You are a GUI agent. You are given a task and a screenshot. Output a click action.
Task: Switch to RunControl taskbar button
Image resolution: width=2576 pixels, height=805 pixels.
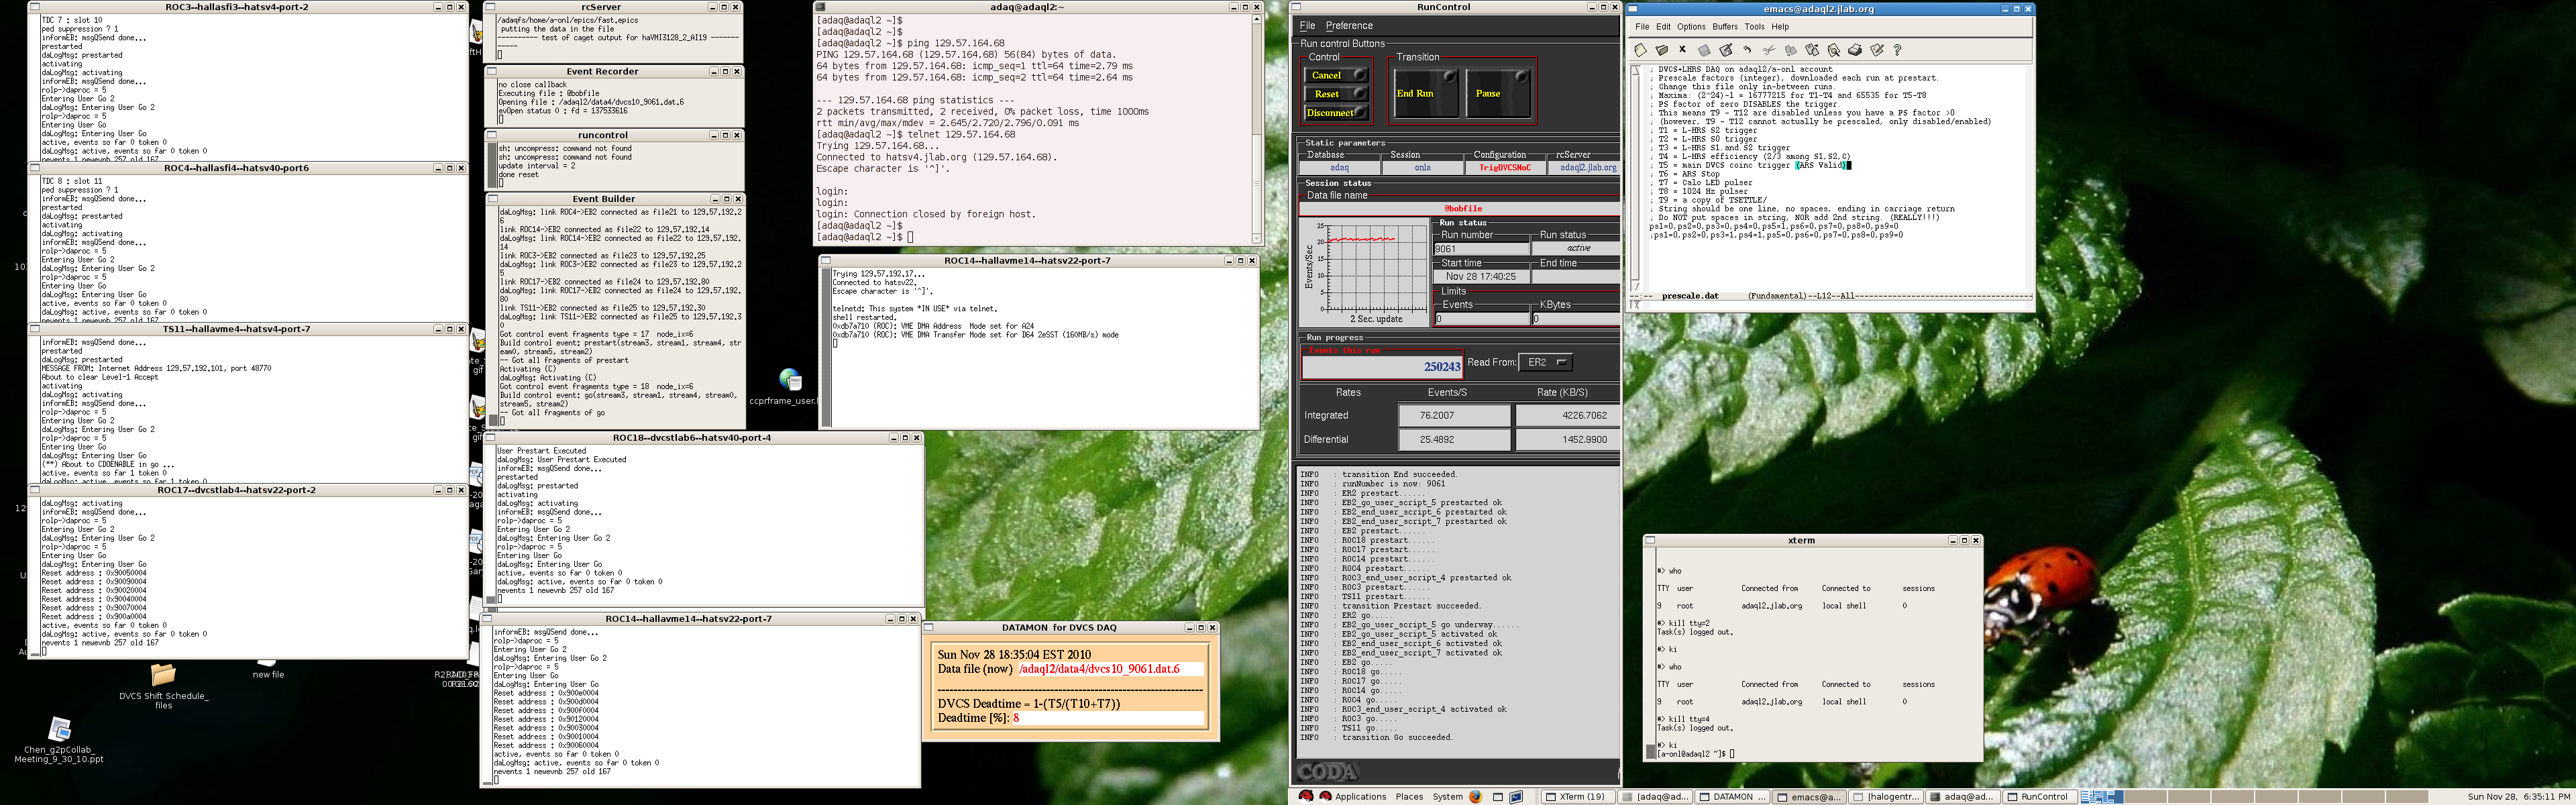pos(2039,797)
